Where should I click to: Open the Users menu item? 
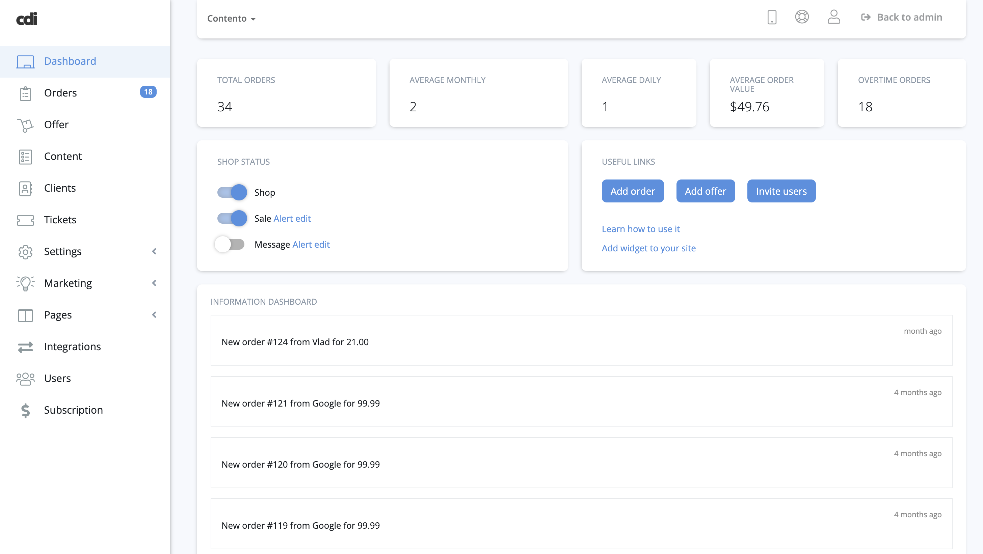point(57,378)
